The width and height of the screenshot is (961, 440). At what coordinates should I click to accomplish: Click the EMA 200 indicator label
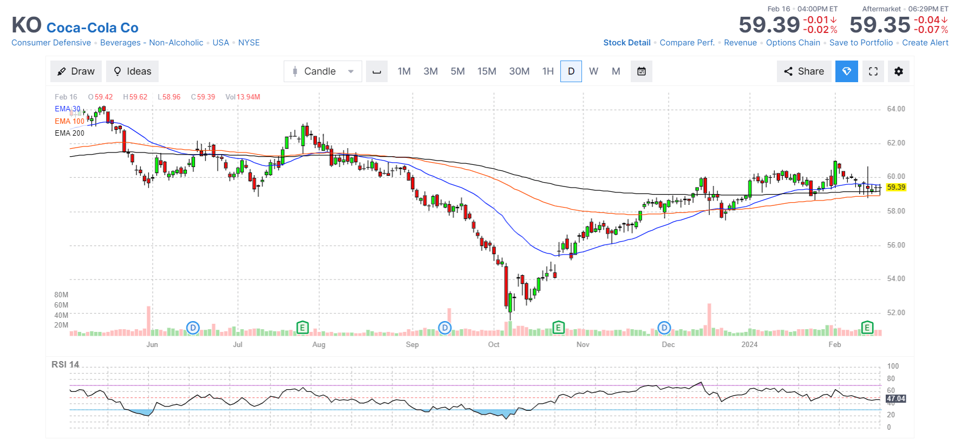click(x=69, y=133)
